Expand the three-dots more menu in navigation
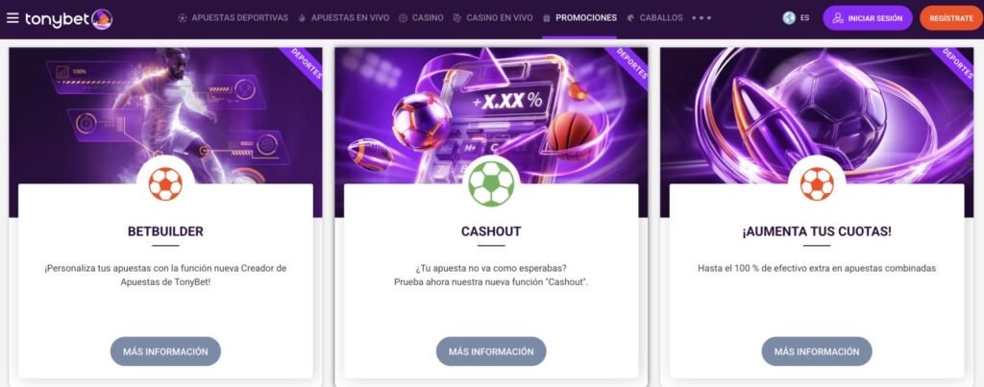Viewport: 984px width, 387px height. point(701,18)
